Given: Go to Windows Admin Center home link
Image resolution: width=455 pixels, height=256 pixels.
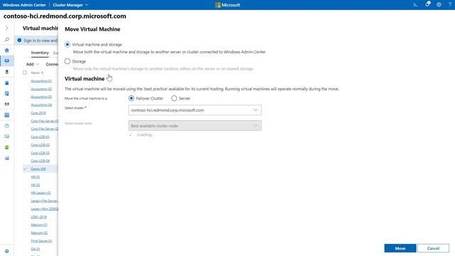Looking at the screenshot, I should tap(24, 5).
